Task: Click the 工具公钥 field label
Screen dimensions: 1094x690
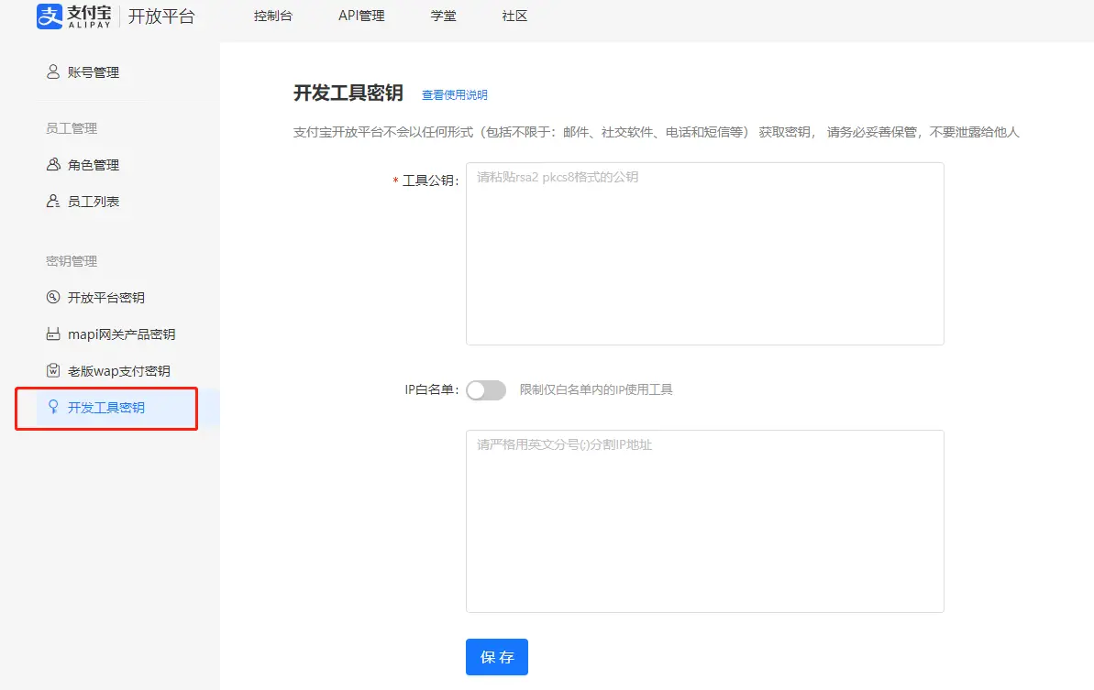Action: point(430,181)
